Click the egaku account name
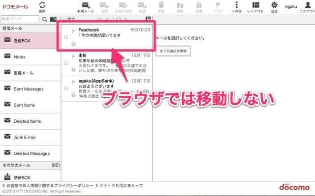This screenshot has width=315, height=196. (291, 6)
